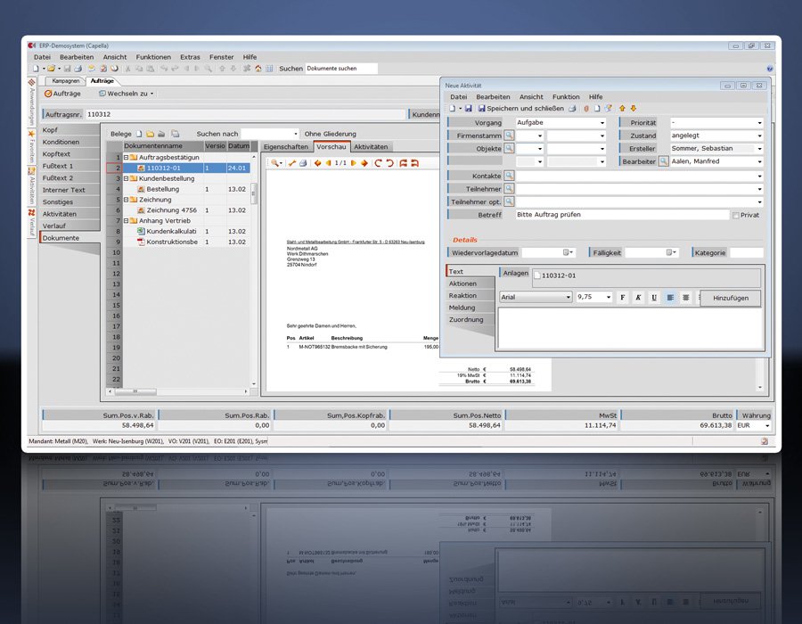The width and height of the screenshot is (802, 624).
Task: Click the print icon in the Neue Aktivität toolbar
Action: (x=572, y=110)
